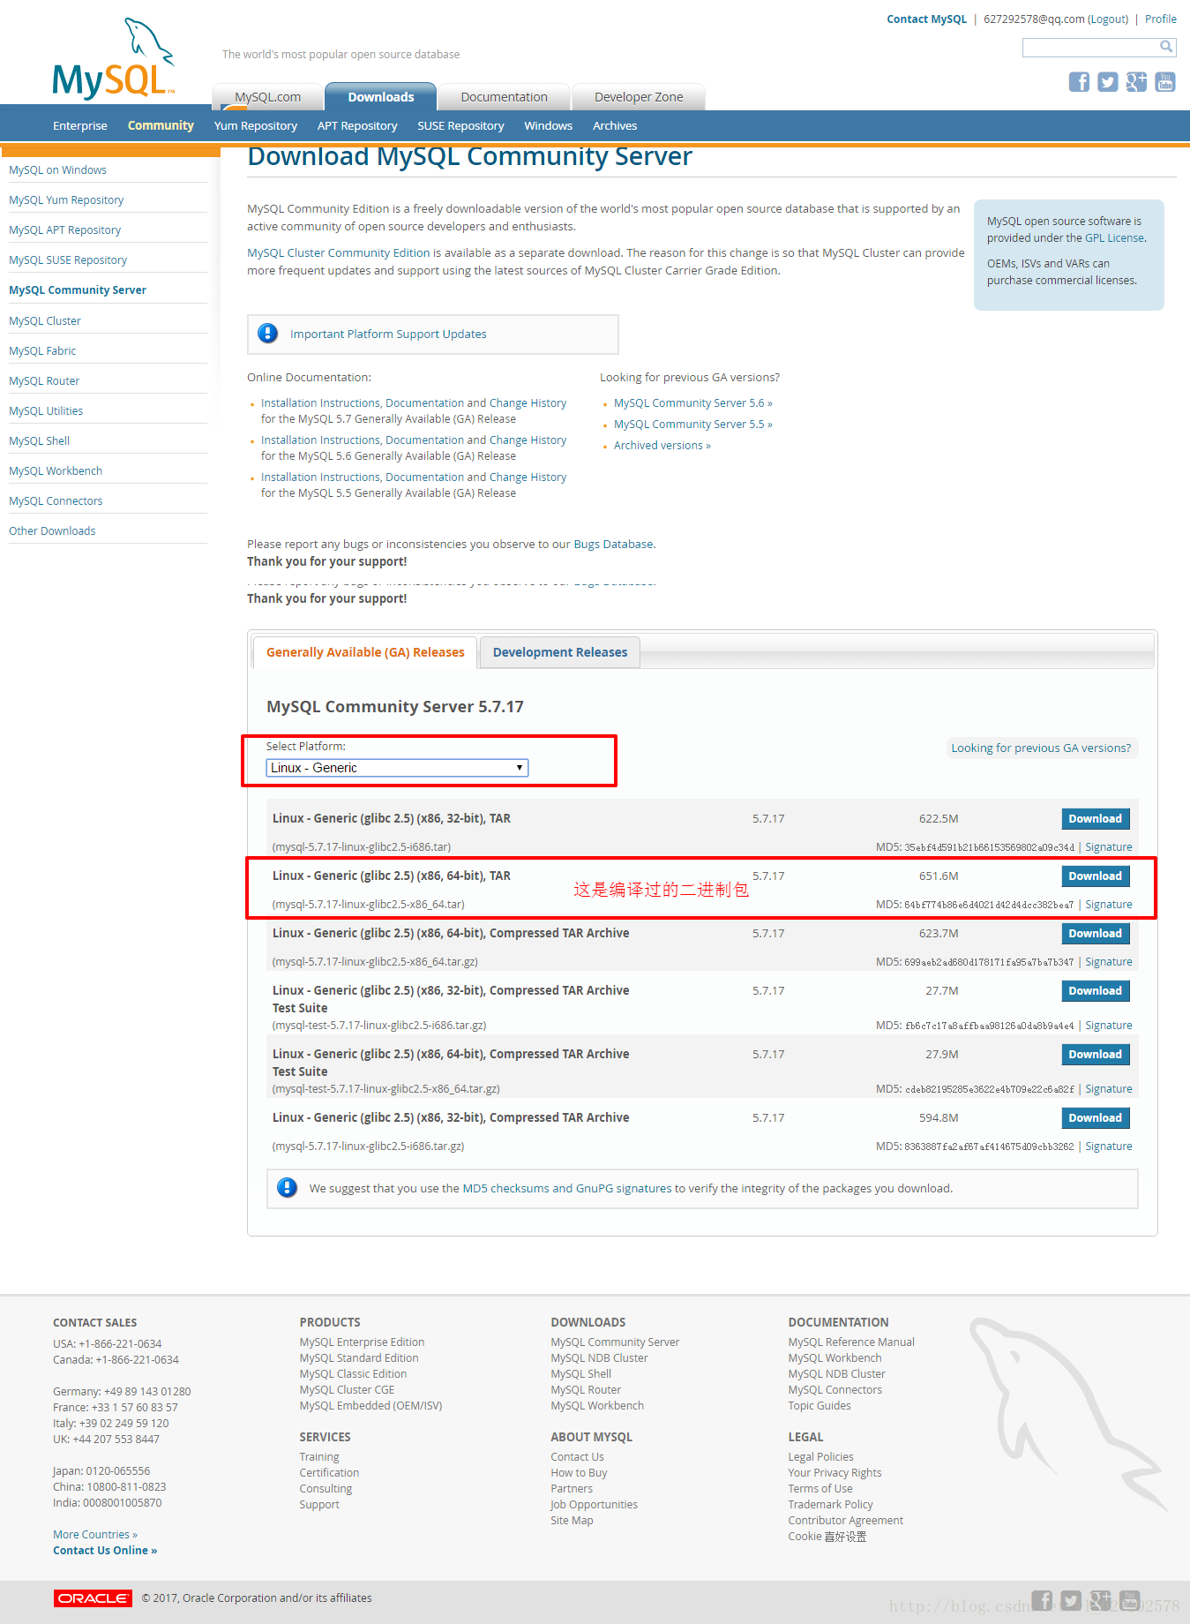
Task: Open Signature link for mysql-5.7.17-linux-glibc2.5-i686.tar
Action: (x=1109, y=847)
